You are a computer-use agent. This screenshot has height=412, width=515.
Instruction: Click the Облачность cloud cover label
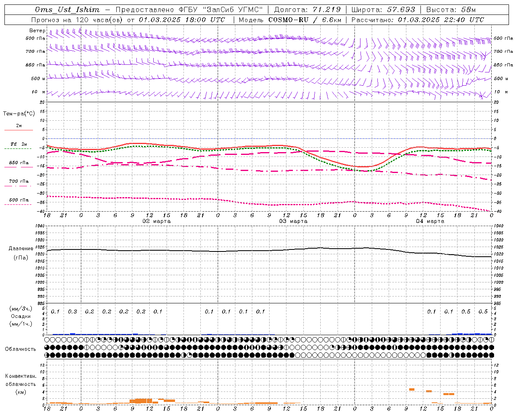point(21,349)
